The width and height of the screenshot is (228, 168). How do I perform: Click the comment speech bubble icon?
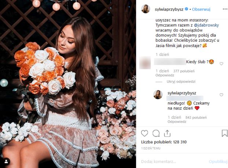[x=156, y=133]
